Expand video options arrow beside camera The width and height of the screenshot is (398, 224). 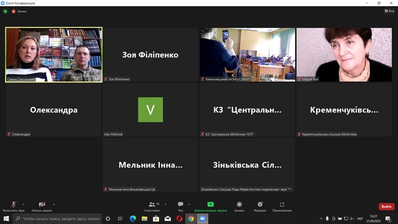click(x=54, y=204)
